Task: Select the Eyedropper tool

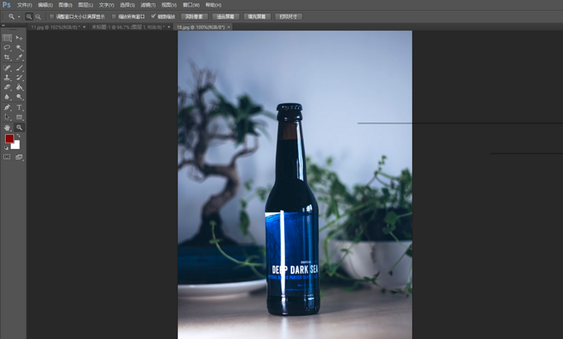Action: pyautogui.click(x=19, y=57)
